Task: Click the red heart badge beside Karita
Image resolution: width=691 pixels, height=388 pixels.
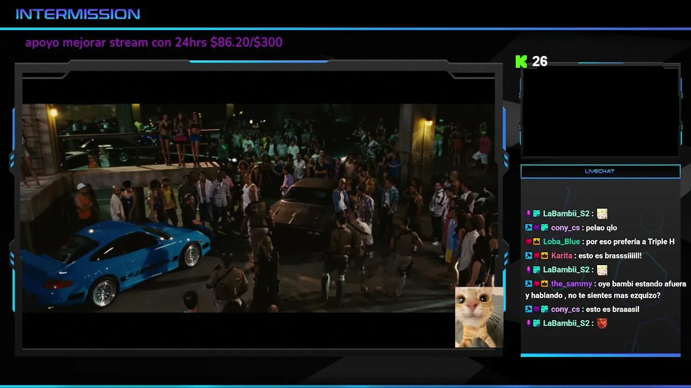Action: (537, 256)
